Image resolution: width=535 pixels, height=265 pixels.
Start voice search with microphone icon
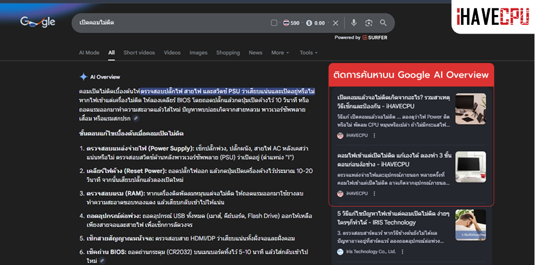[354, 23]
